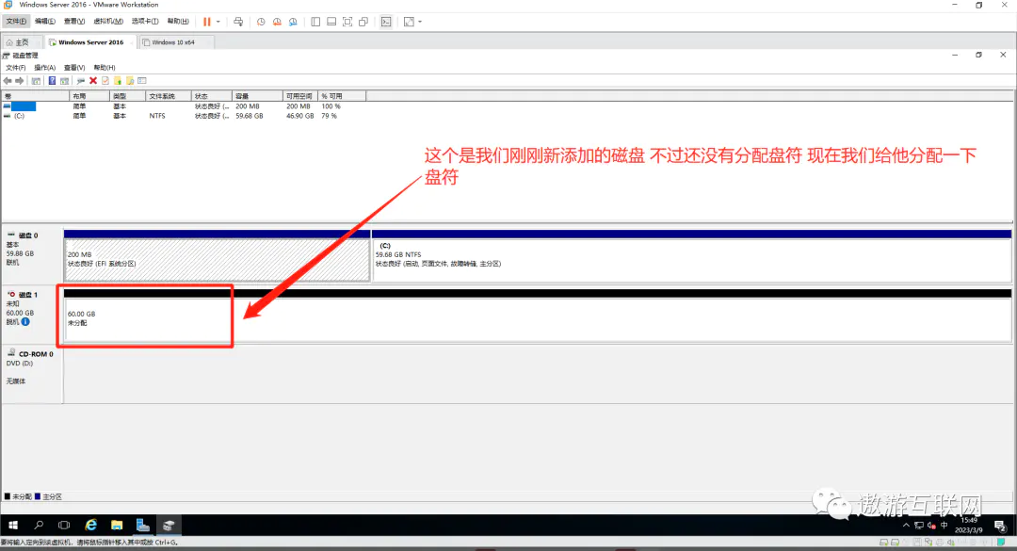This screenshot has width=1017, height=551.
Task: Select the (C:) 59.68 GB NTFS partition block
Action: click(x=691, y=260)
